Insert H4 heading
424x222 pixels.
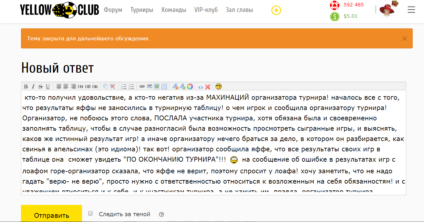[x=80, y=86]
